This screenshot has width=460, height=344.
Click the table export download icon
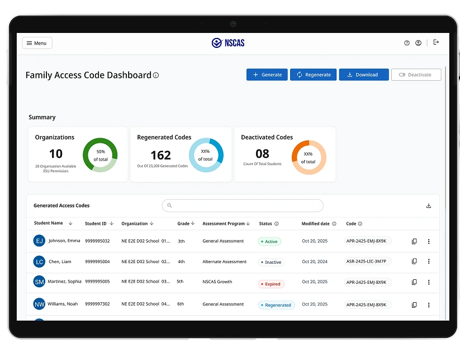429,206
